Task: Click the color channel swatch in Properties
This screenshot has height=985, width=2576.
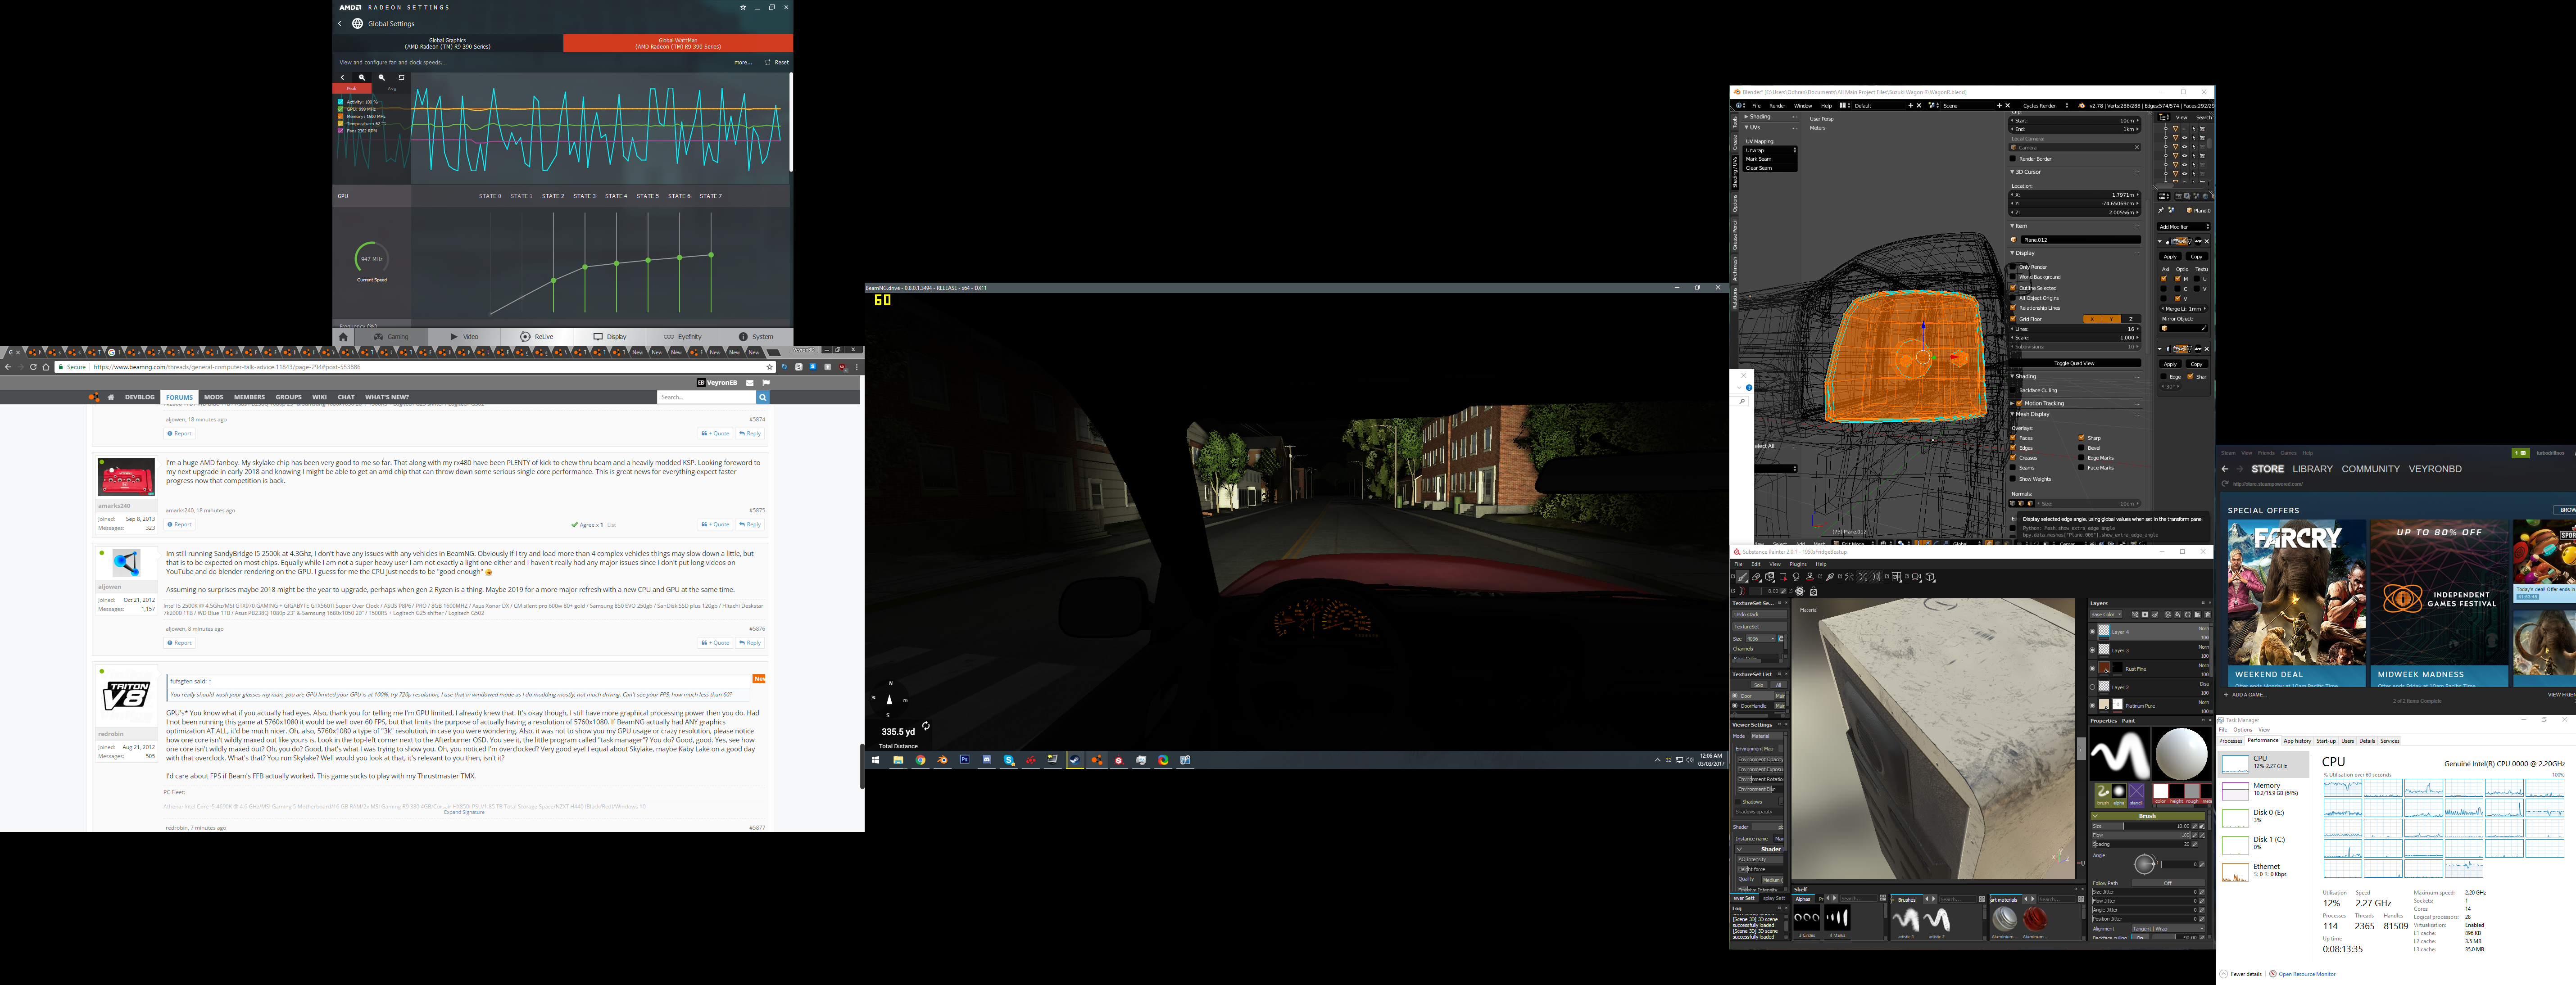Action: tap(2161, 791)
